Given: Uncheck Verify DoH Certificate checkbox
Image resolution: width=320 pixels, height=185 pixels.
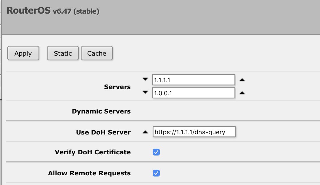Looking at the screenshot, I should click(x=156, y=152).
